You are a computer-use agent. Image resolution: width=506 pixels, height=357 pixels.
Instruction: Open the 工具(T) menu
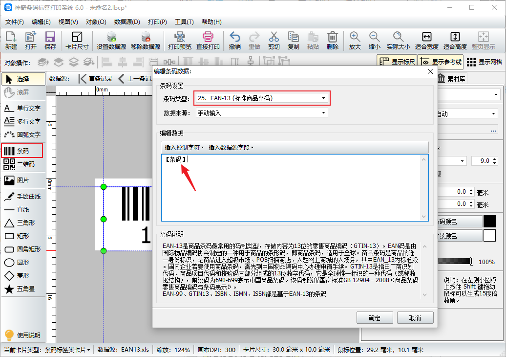tap(184, 22)
